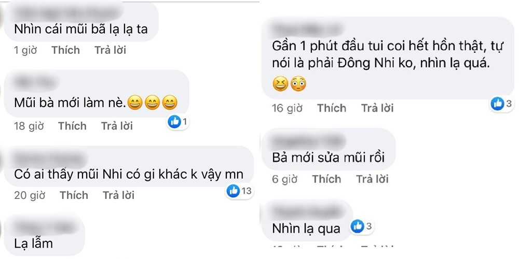Click like reaction icon on 'Mũi bà mới làm nè'
Image resolution: width=519 pixels, height=259 pixels.
175,122
